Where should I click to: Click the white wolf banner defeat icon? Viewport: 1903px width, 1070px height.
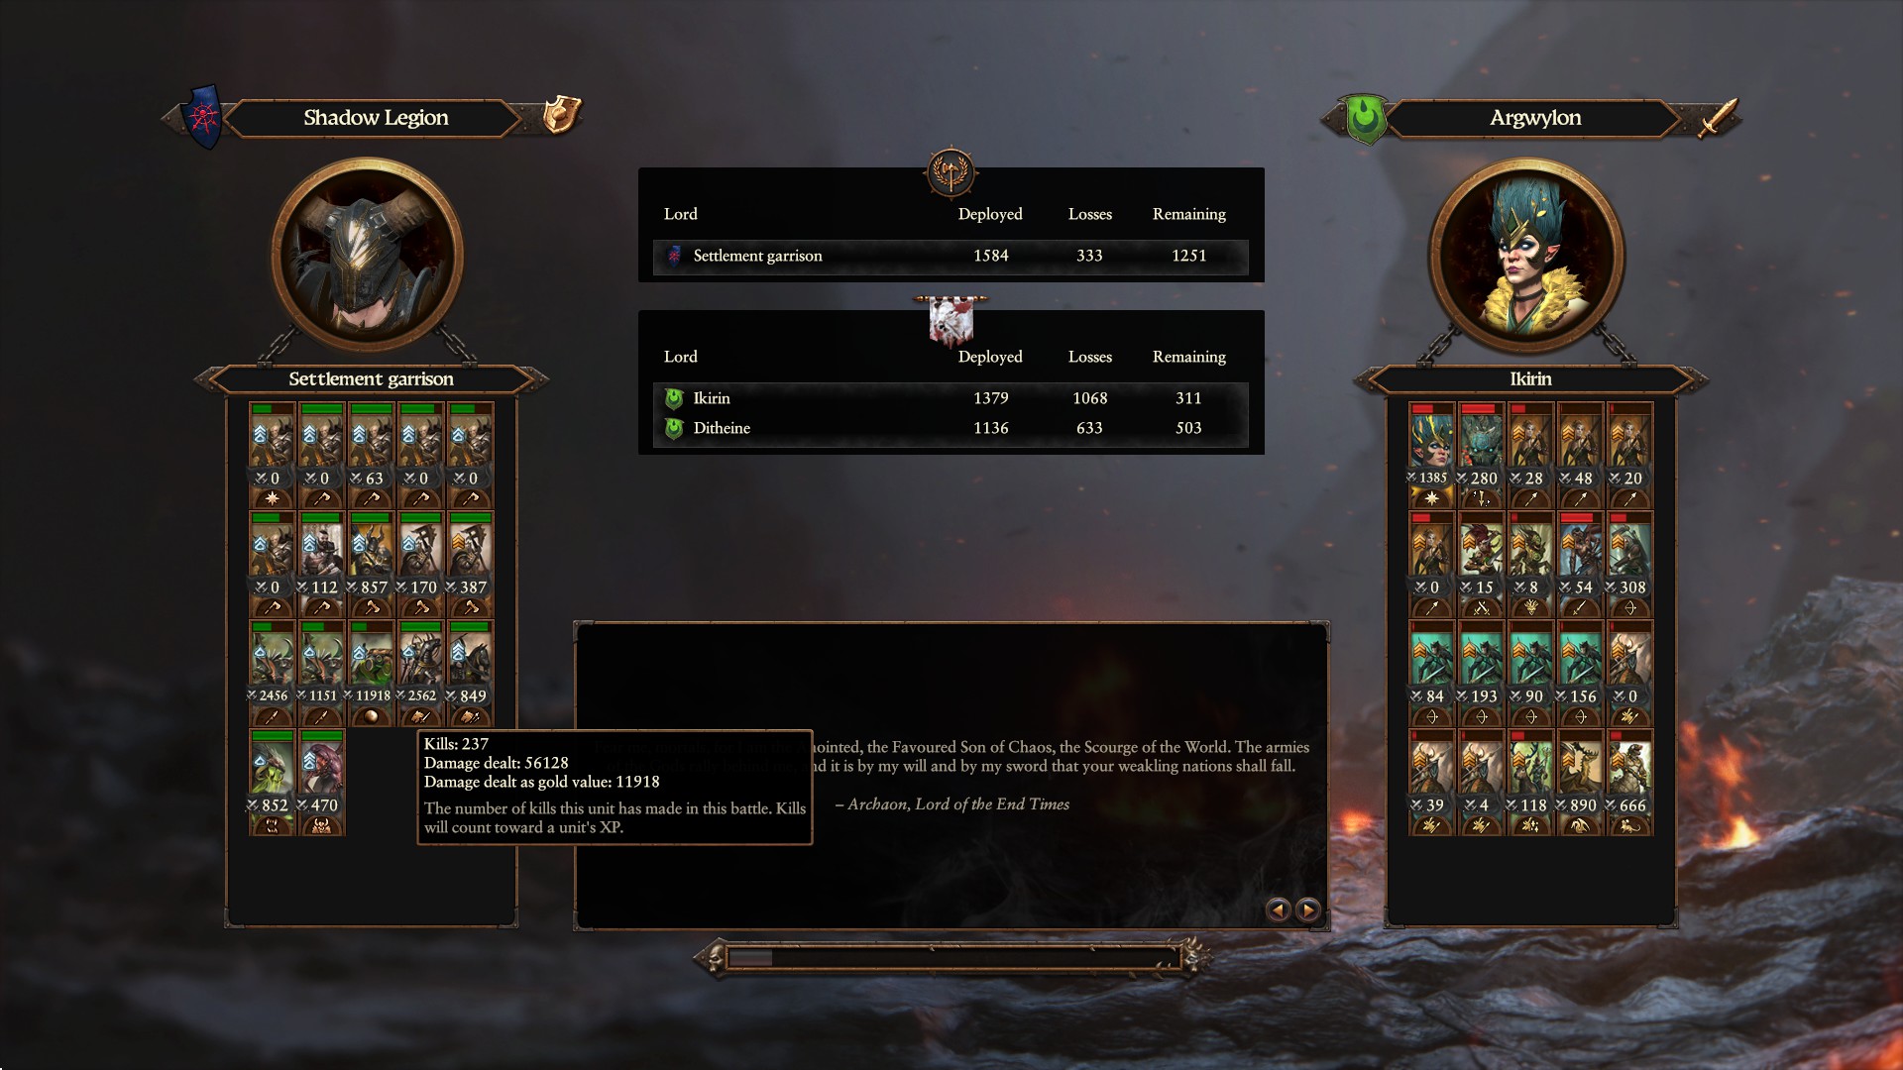click(x=951, y=320)
